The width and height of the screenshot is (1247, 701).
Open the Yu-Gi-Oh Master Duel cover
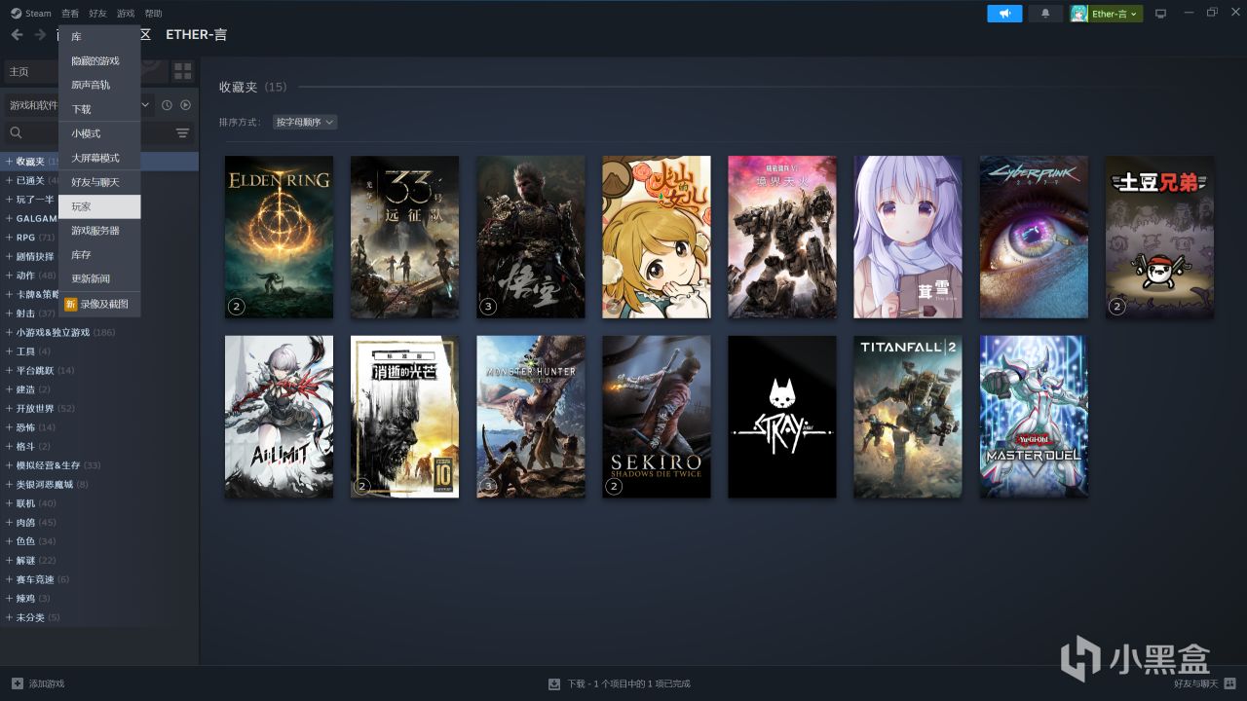(1034, 417)
